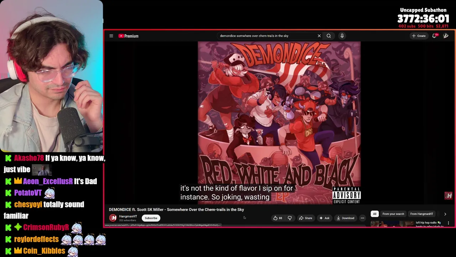Click reylordeffects username in chat
This screenshot has height=257, width=456.
(36, 239)
